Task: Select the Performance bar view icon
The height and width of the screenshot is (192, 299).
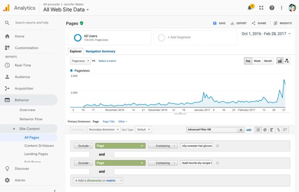Action: pyautogui.click(x=272, y=130)
